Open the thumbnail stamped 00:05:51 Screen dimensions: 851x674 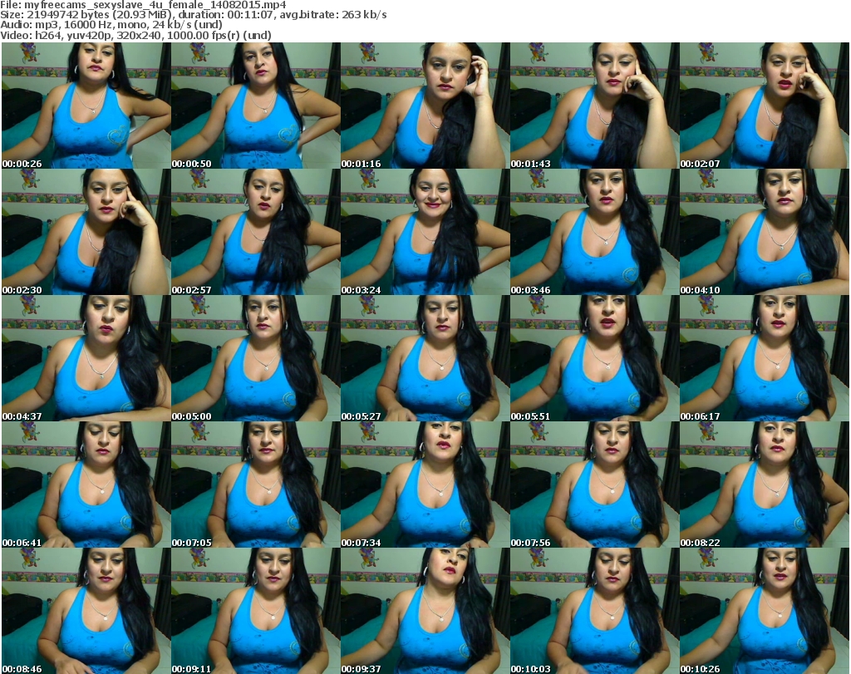tap(595, 358)
